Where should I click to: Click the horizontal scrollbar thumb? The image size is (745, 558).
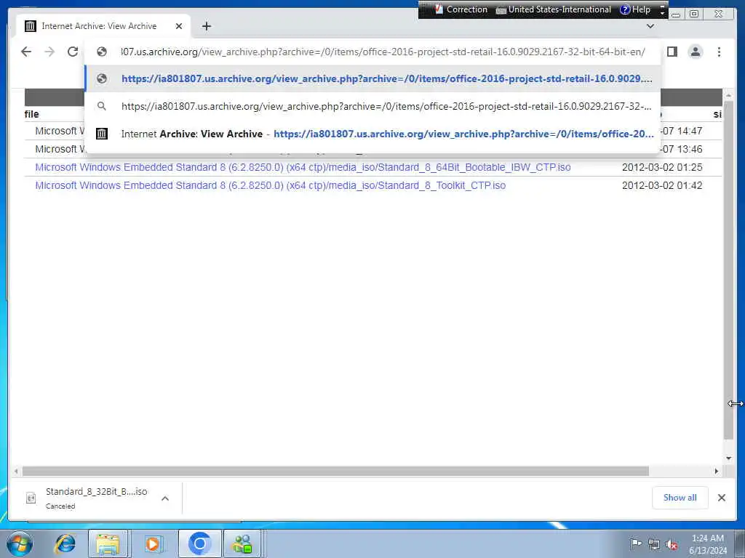click(x=335, y=471)
